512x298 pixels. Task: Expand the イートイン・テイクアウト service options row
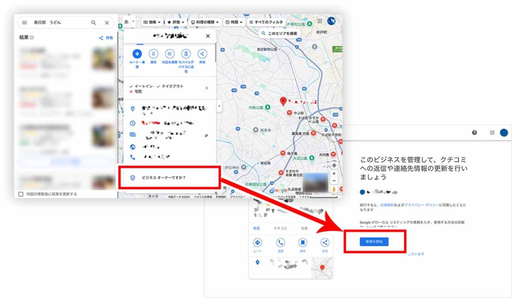169,88
